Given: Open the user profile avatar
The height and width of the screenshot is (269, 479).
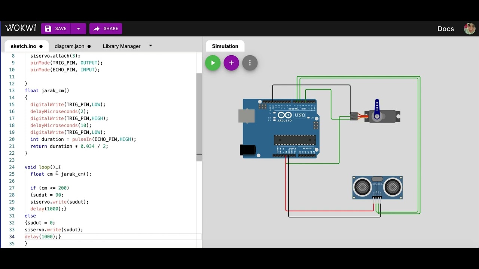Looking at the screenshot, I should pos(470,29).
